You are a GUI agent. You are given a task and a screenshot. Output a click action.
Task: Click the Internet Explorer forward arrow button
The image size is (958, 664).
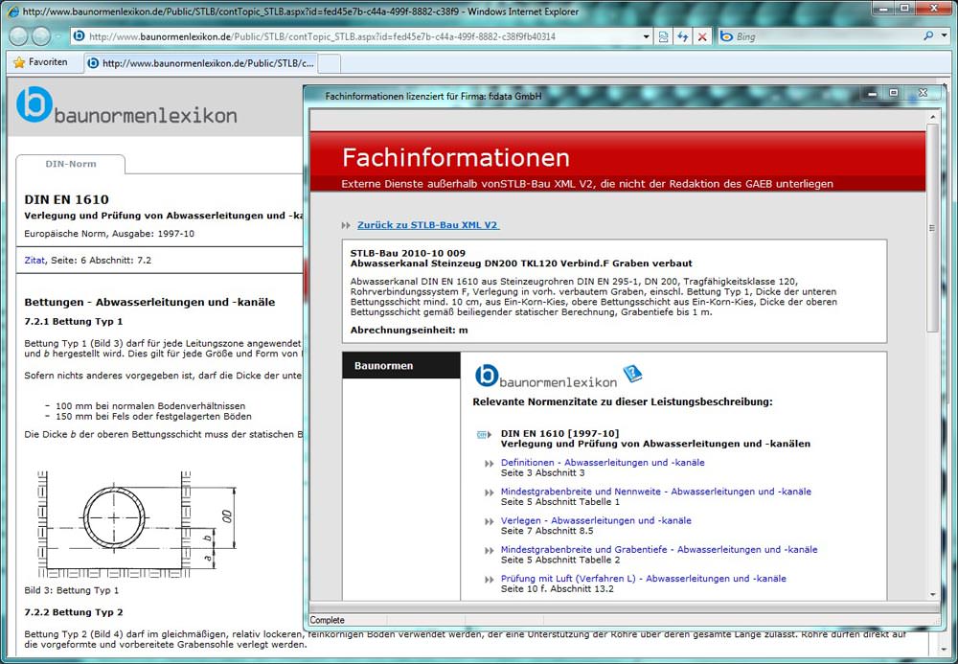(41, 36)
